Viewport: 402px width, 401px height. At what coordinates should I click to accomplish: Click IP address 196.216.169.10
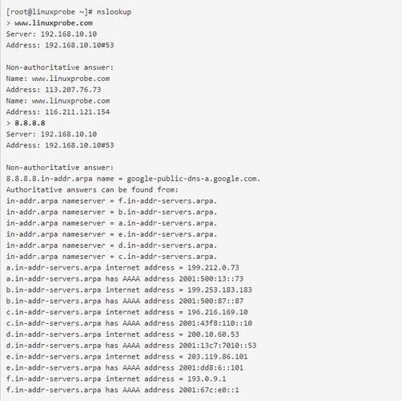tap(217, 312)
